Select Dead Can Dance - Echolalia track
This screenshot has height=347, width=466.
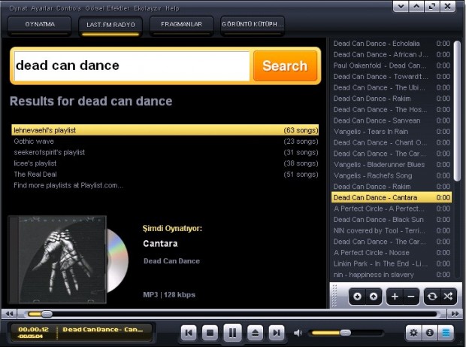point(392,44)
